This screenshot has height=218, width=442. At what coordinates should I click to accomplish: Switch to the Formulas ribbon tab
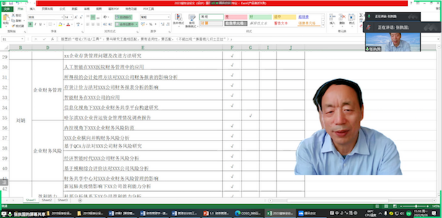[x=62, y=9]
